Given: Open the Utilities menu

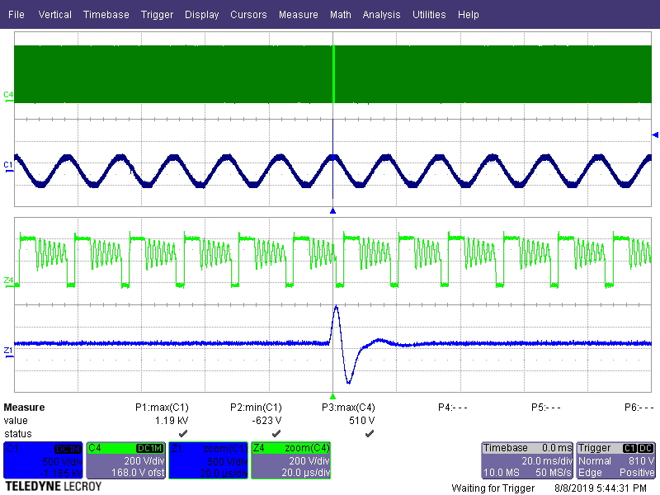Looking at the screenshot, I should click(429, 14).
